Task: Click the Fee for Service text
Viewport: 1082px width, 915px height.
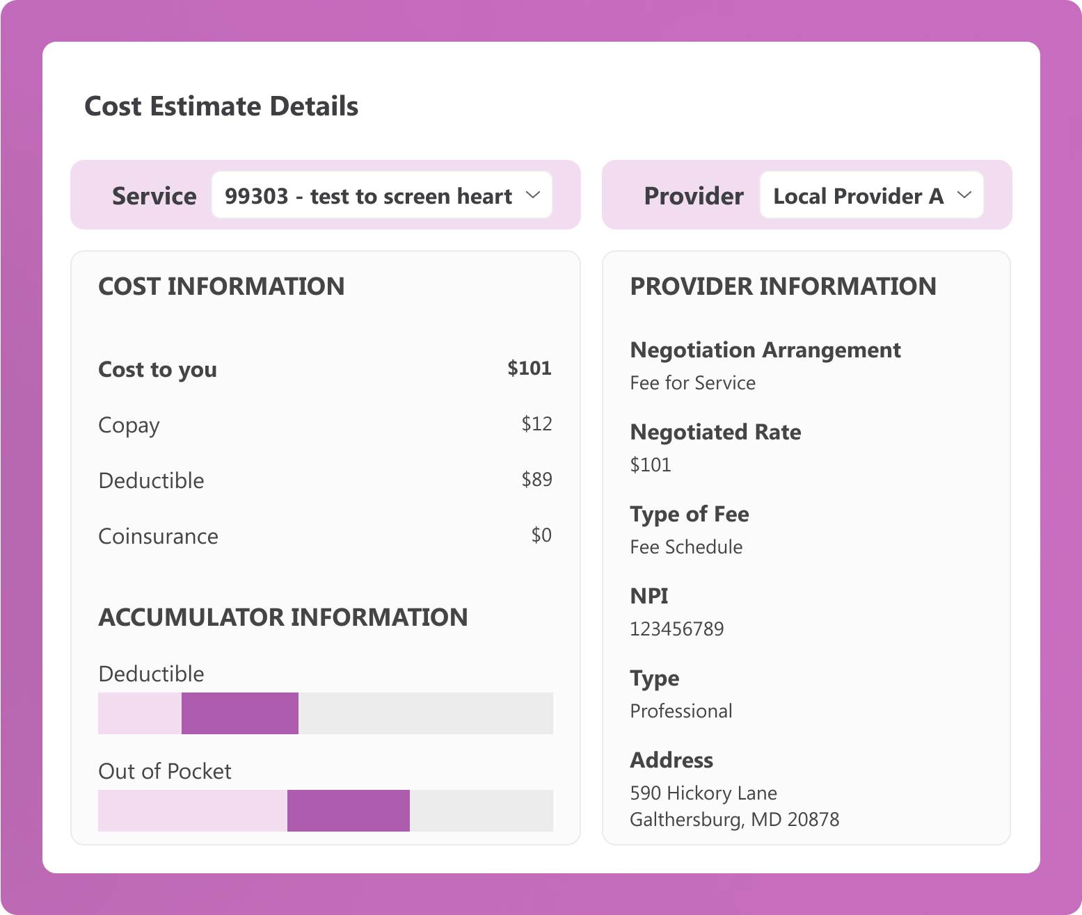Action: (692, 383)
